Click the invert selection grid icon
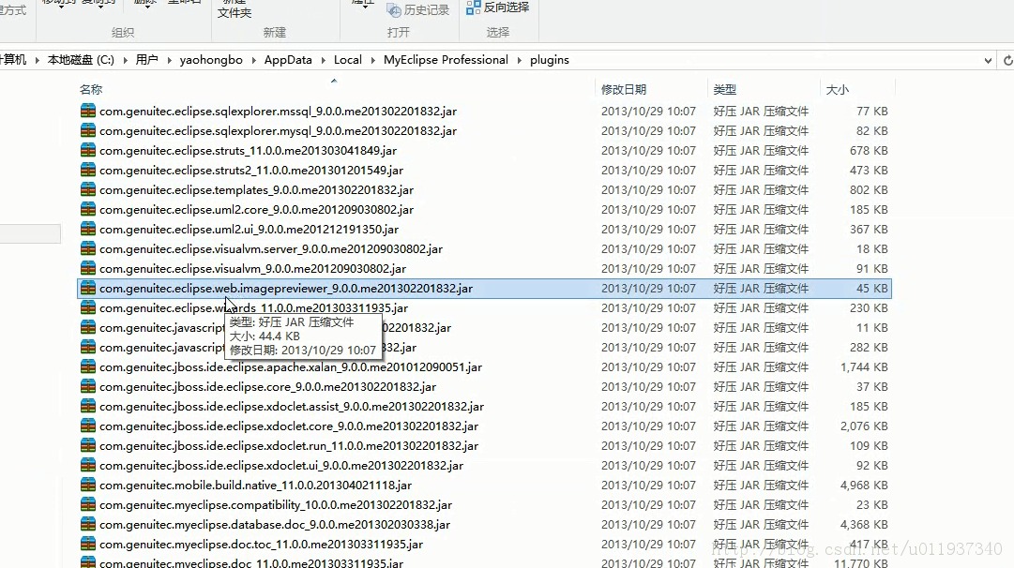 [x=474, y=7]
